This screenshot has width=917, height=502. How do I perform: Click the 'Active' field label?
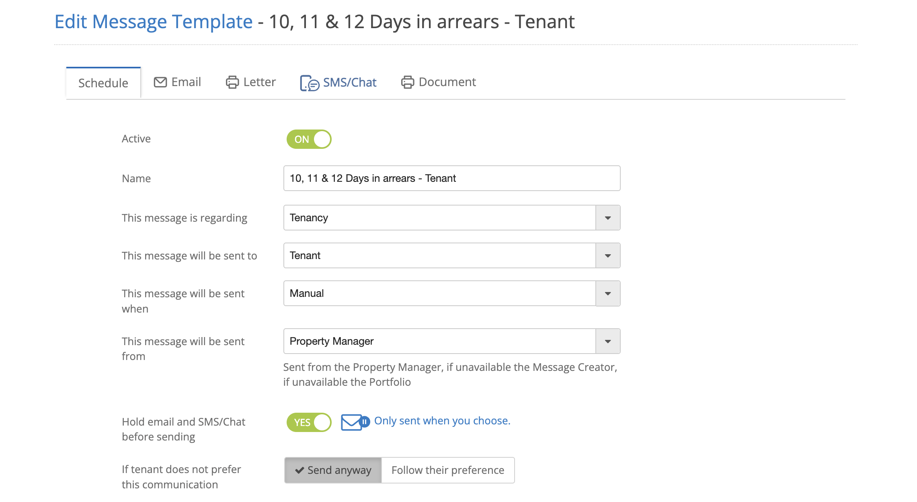point(136,139)
